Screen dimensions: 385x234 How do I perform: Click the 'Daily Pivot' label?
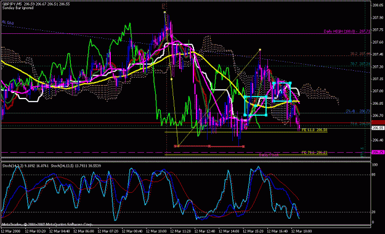[x=269, y=155]
